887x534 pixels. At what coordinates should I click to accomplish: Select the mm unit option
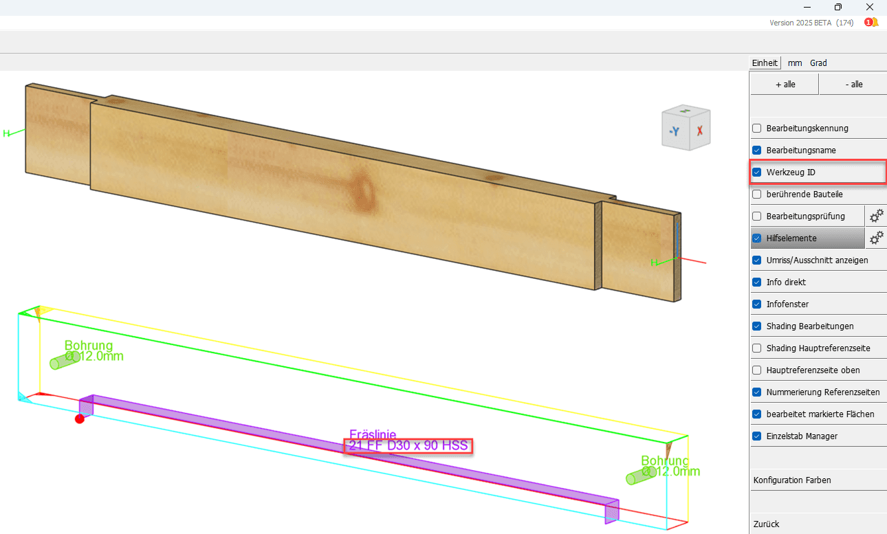click(795, 63)
